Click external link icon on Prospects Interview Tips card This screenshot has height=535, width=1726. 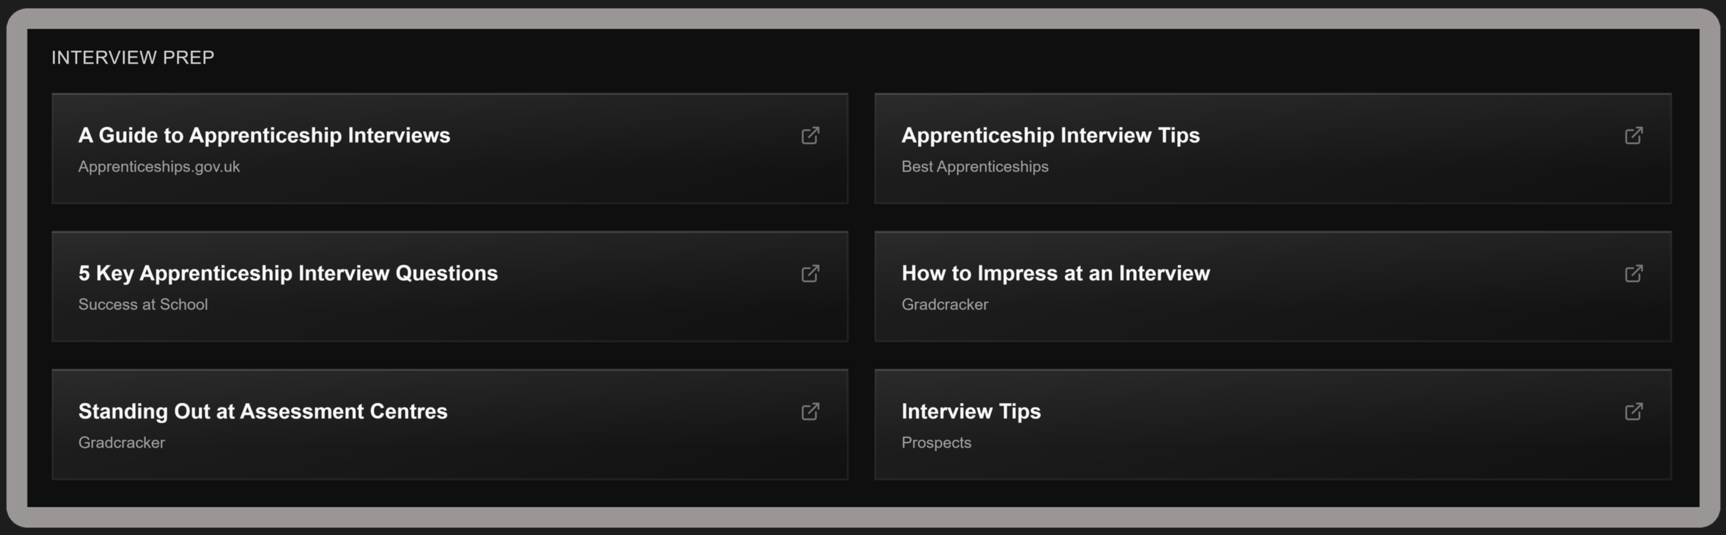click(x=1634, y=412)
